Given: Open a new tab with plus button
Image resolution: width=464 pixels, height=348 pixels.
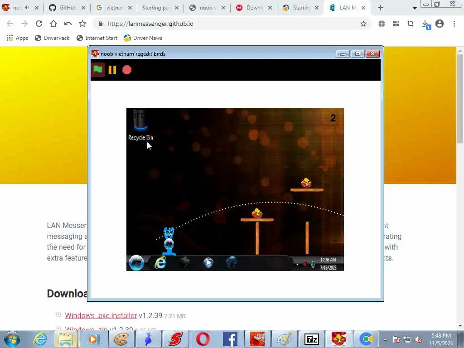Looking at the screenshot, I should coord(381,8).
